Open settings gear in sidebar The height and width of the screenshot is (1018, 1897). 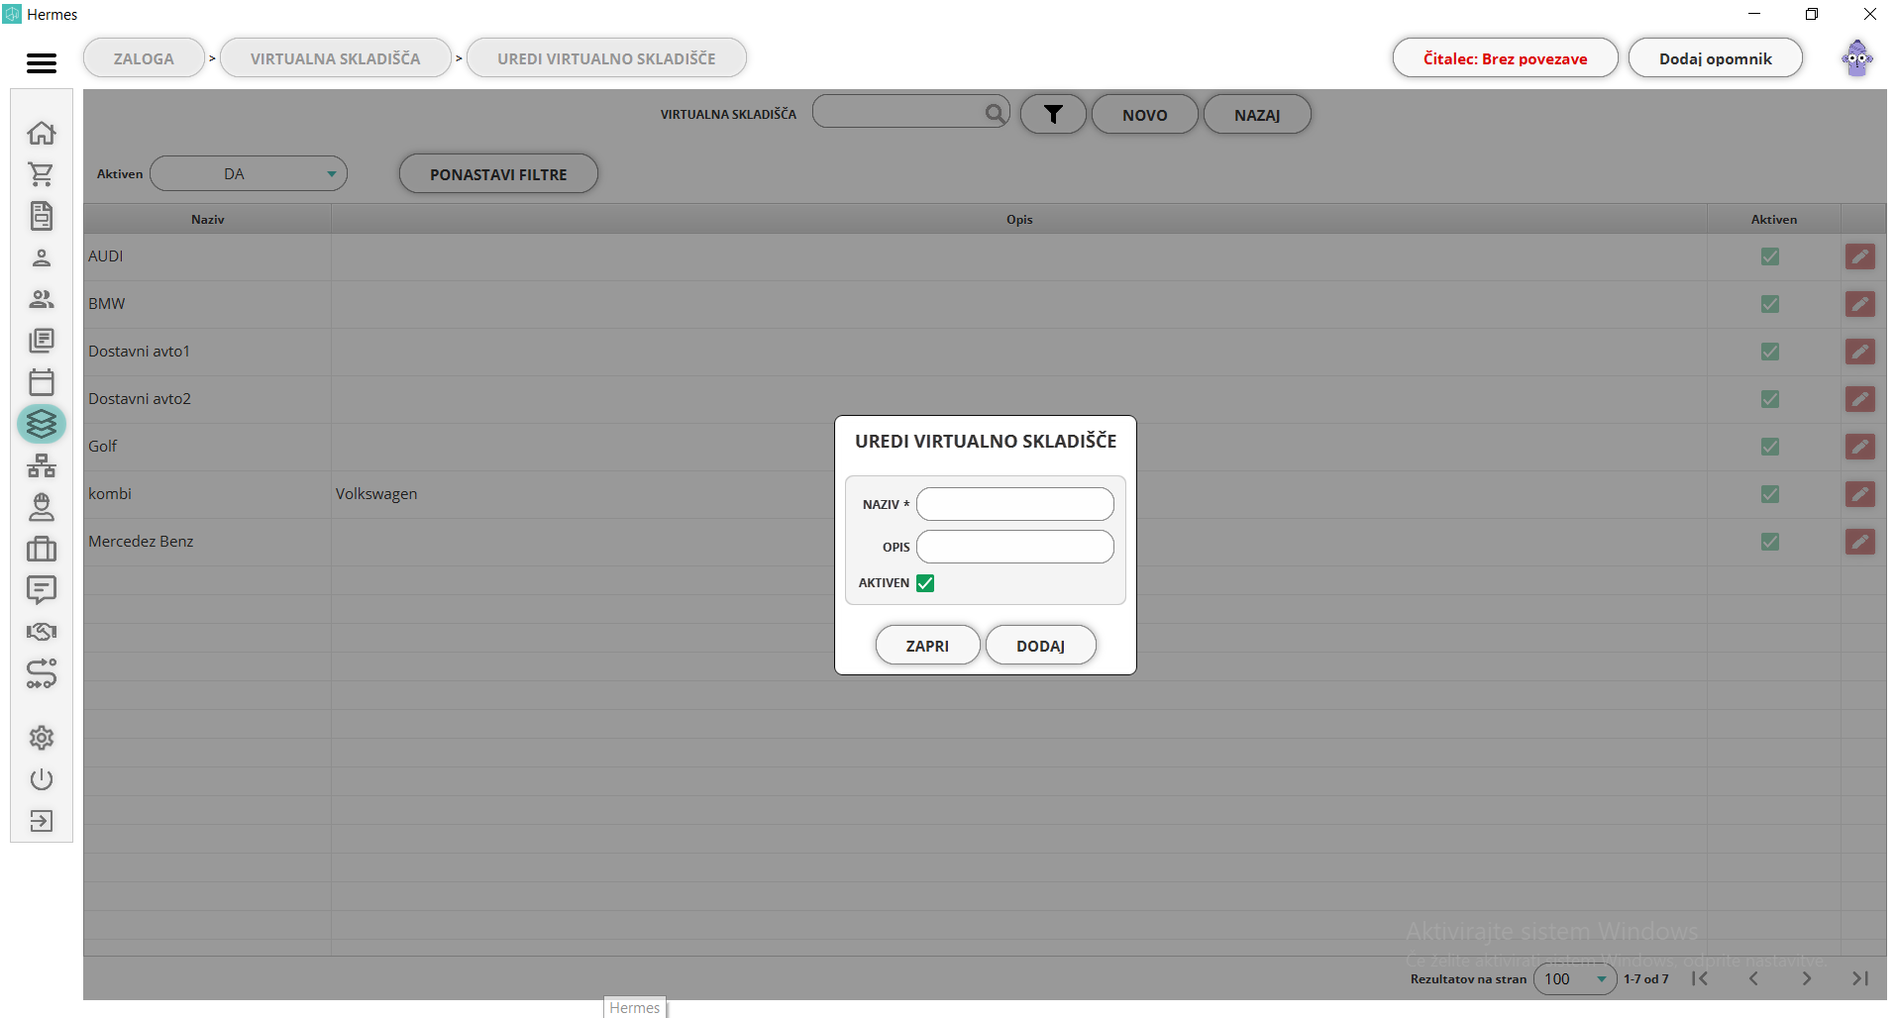42,738
